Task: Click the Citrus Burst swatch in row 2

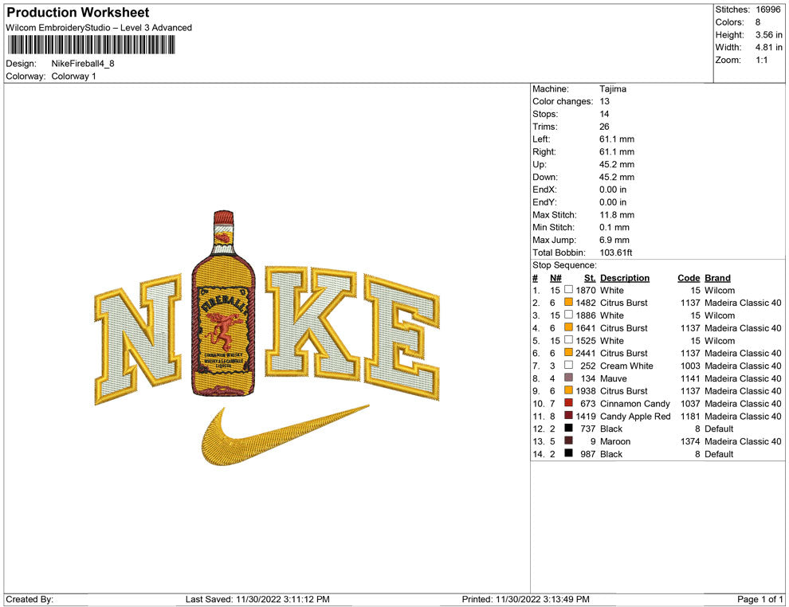Action: 568,302
